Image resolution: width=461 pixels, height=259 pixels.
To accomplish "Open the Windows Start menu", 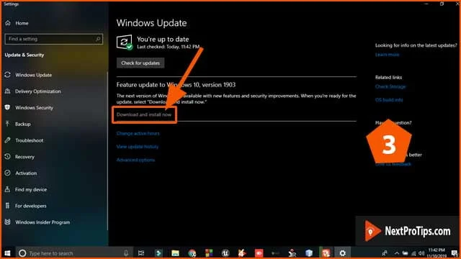I will (x=8, y=253).
